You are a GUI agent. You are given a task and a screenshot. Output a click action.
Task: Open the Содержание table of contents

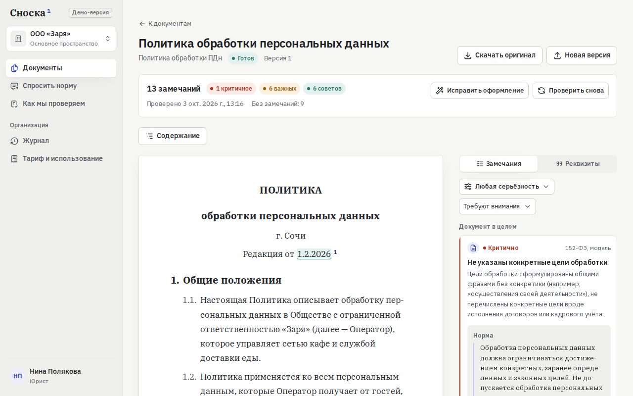(172, 136)
